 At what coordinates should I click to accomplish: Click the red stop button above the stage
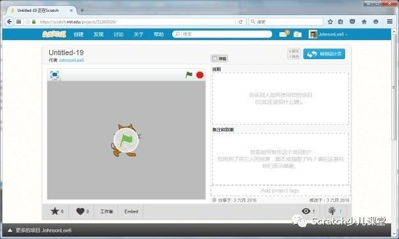click(x=200, y=75)
